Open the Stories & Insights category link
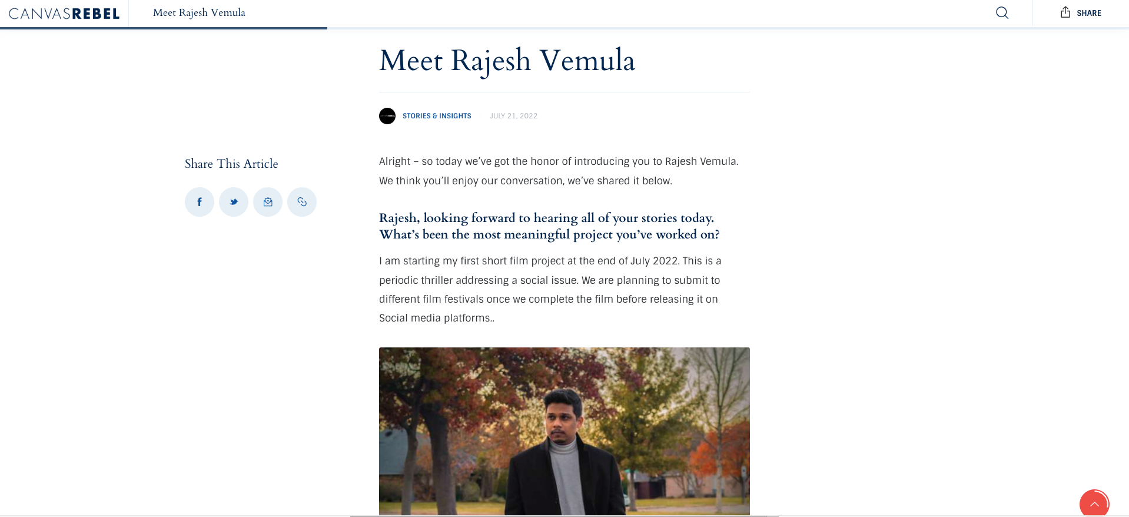Viewport: 1129px width, 517px height. tap(437, 116)
